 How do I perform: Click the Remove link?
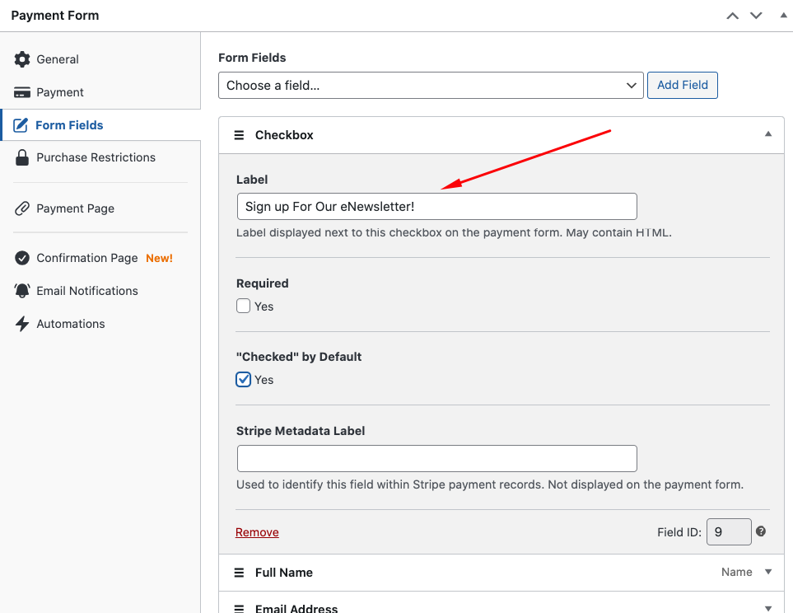pos(257,532)
